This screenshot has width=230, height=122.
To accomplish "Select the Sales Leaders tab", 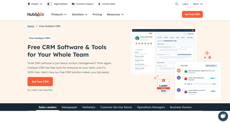I will coord(47,107).
